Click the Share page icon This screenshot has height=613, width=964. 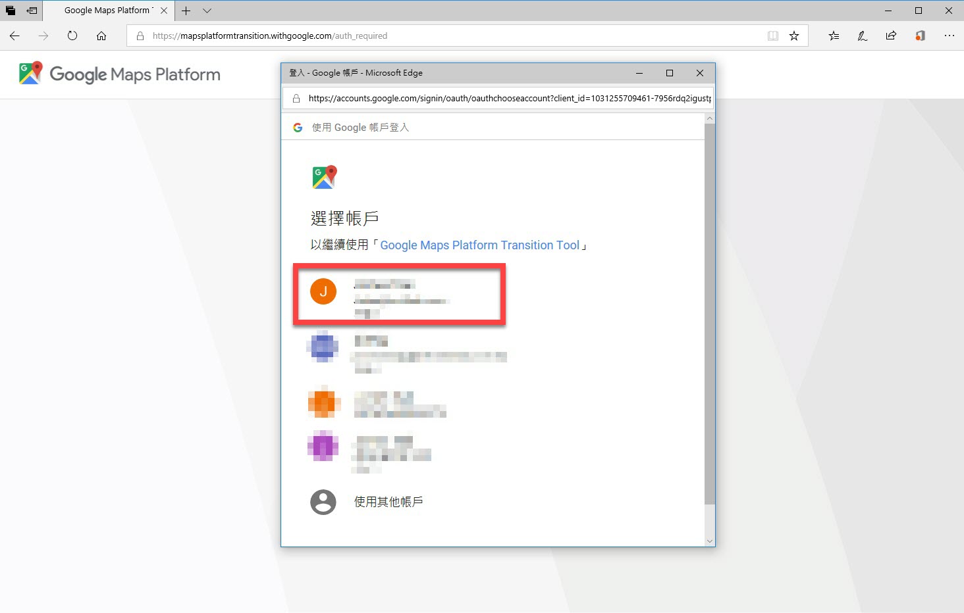tap(891, 36)
